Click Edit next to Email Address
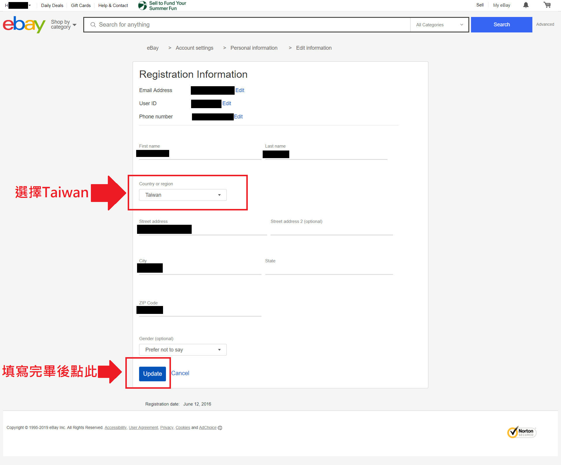This screenshot has width=561, height=465. [x=240, y=90]
